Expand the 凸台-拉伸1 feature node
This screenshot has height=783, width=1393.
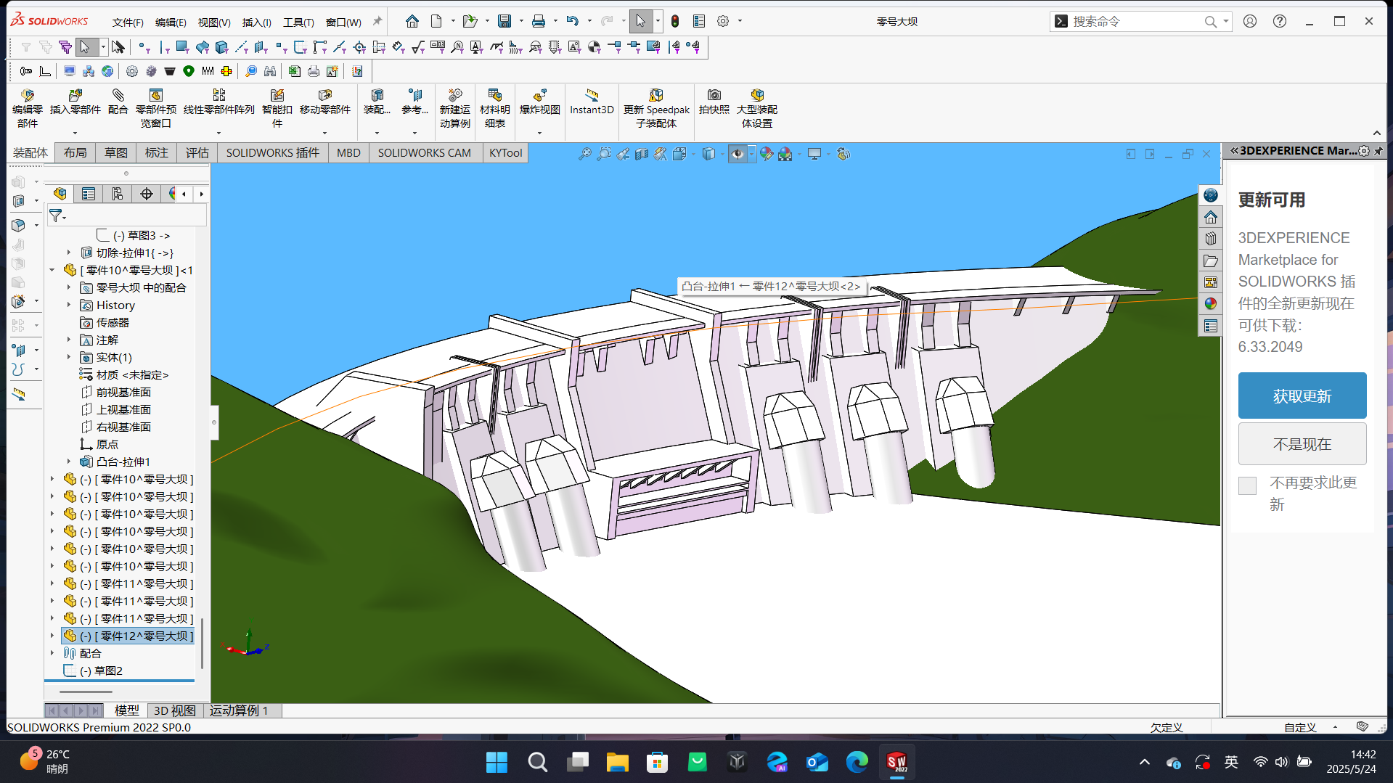click(69, 462)
